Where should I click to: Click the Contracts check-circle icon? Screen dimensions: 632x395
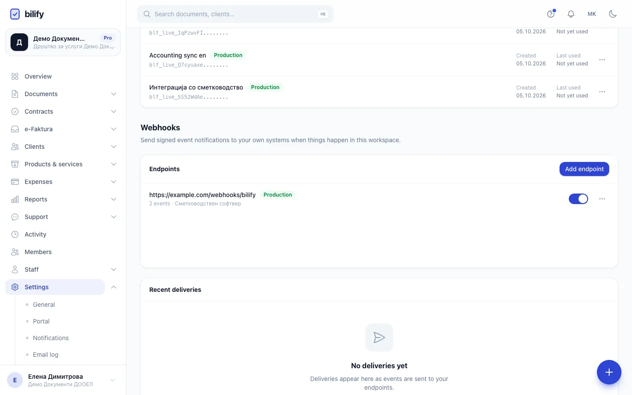coord(15,111)
